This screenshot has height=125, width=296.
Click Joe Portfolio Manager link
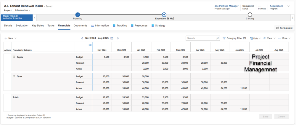(226, 6)
